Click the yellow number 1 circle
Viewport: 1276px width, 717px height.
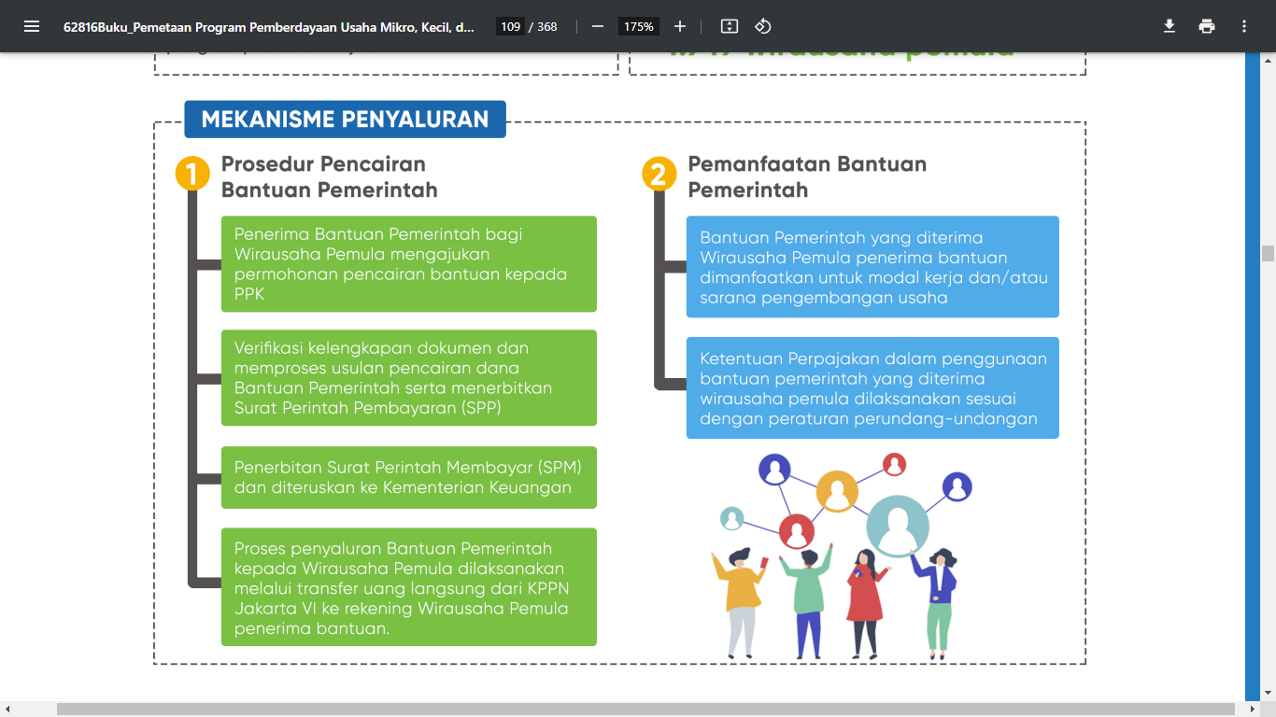click(192, 175)
